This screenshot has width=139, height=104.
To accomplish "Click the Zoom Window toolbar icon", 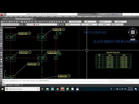I will pyautogui.click(x=45, y=22).
